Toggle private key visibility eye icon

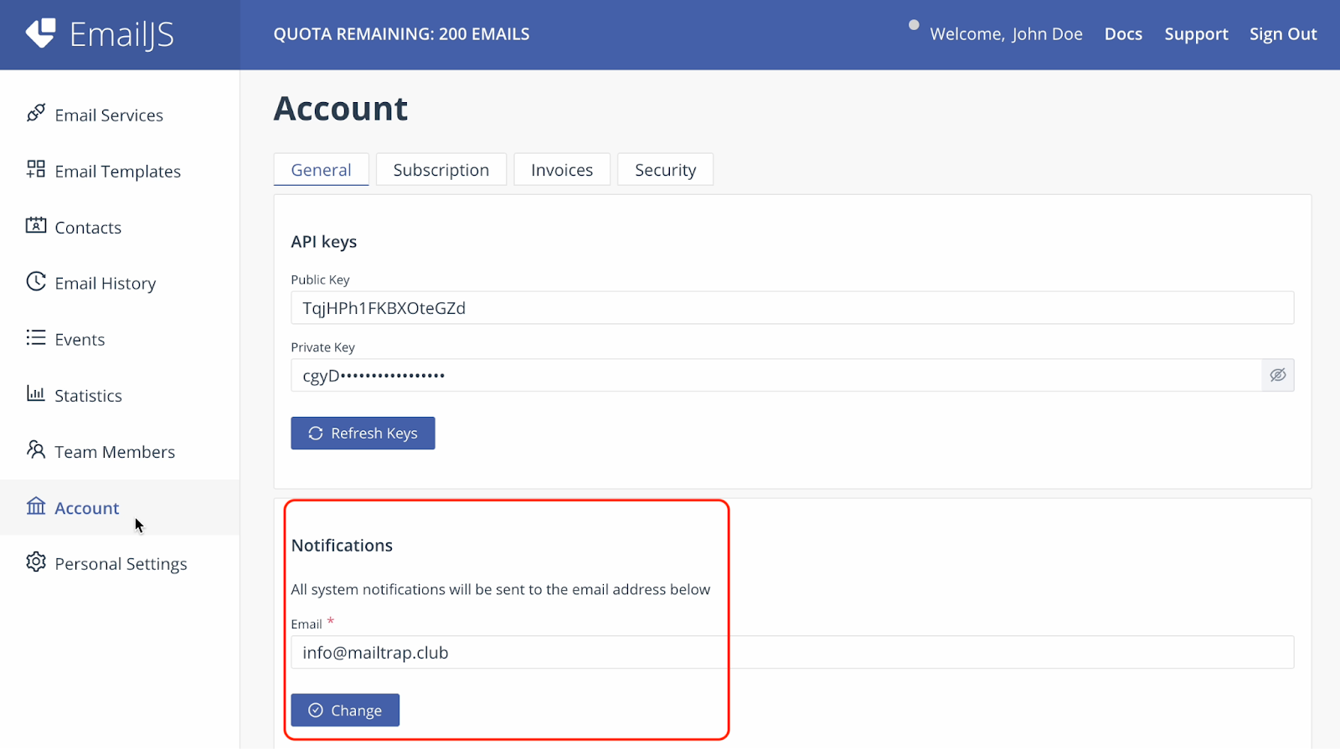pos(1277,375)
